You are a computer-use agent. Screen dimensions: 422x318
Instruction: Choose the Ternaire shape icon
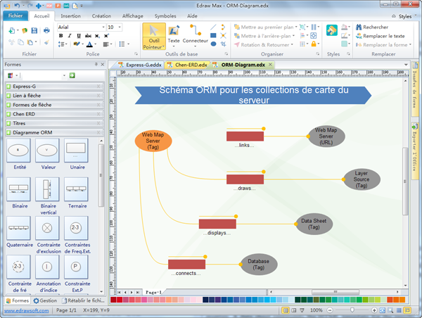point(76,189)
